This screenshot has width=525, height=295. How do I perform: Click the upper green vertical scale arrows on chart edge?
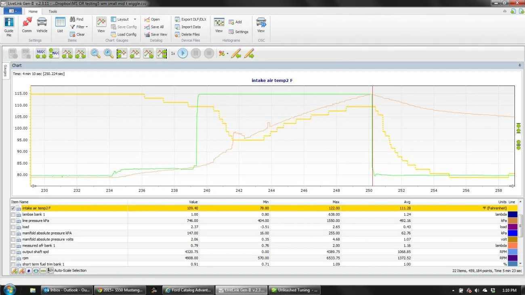pos(519,128)
